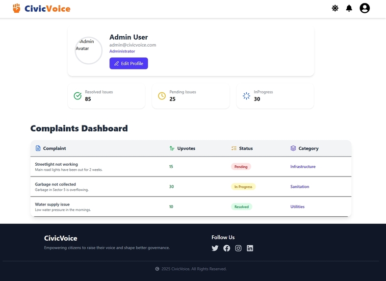This screenshot has height=281, width=386.
Task: Click the Resolved Issues count 85
Action: (x=88, y=99)
